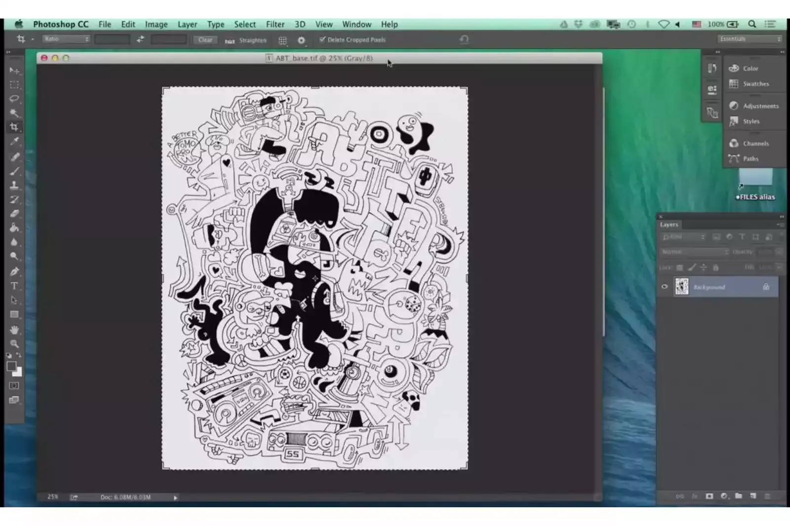The width and height of the screenshot is (790, 526).
Task: Open the Color panel
Action: pyautogui.click(x=750, y=69)
